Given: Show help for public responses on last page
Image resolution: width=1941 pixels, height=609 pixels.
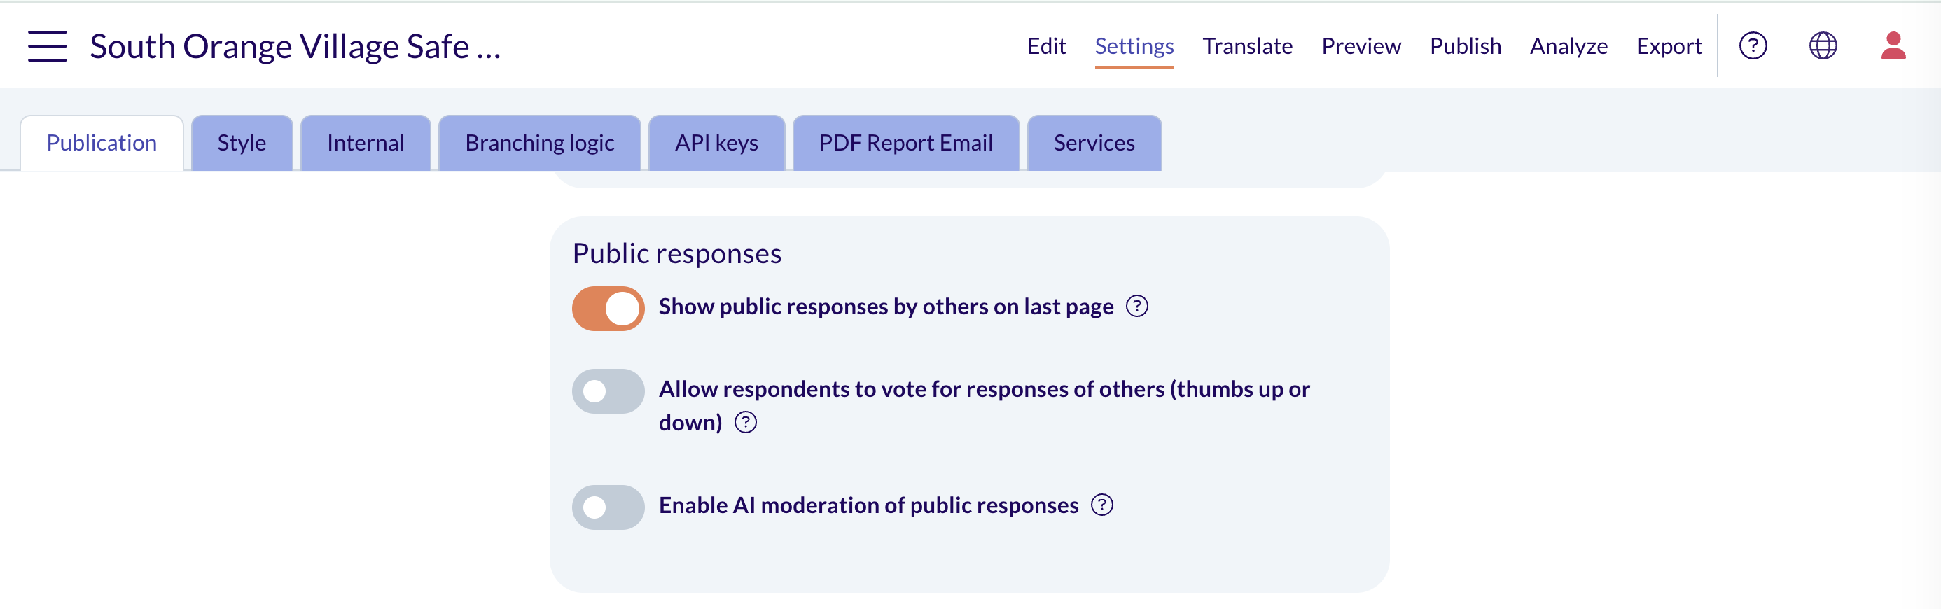Looking at the screenshot, I should pyautogui.click(x=1136, y=307).
